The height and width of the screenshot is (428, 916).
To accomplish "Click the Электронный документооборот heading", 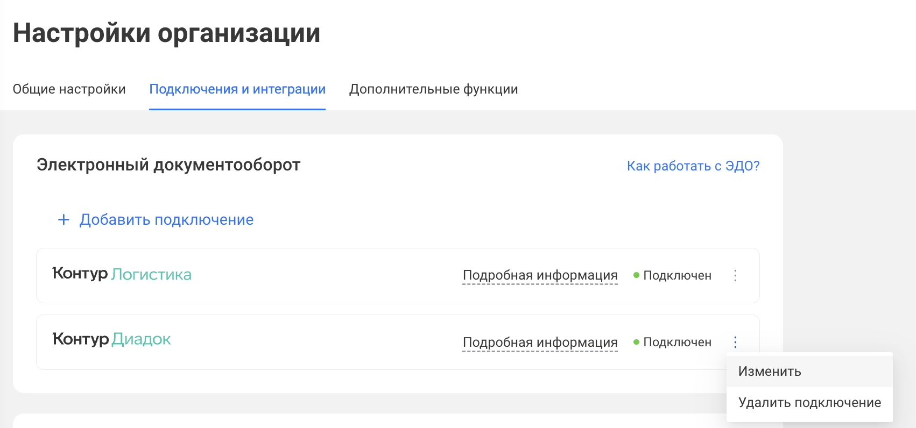I will [168, 165].
